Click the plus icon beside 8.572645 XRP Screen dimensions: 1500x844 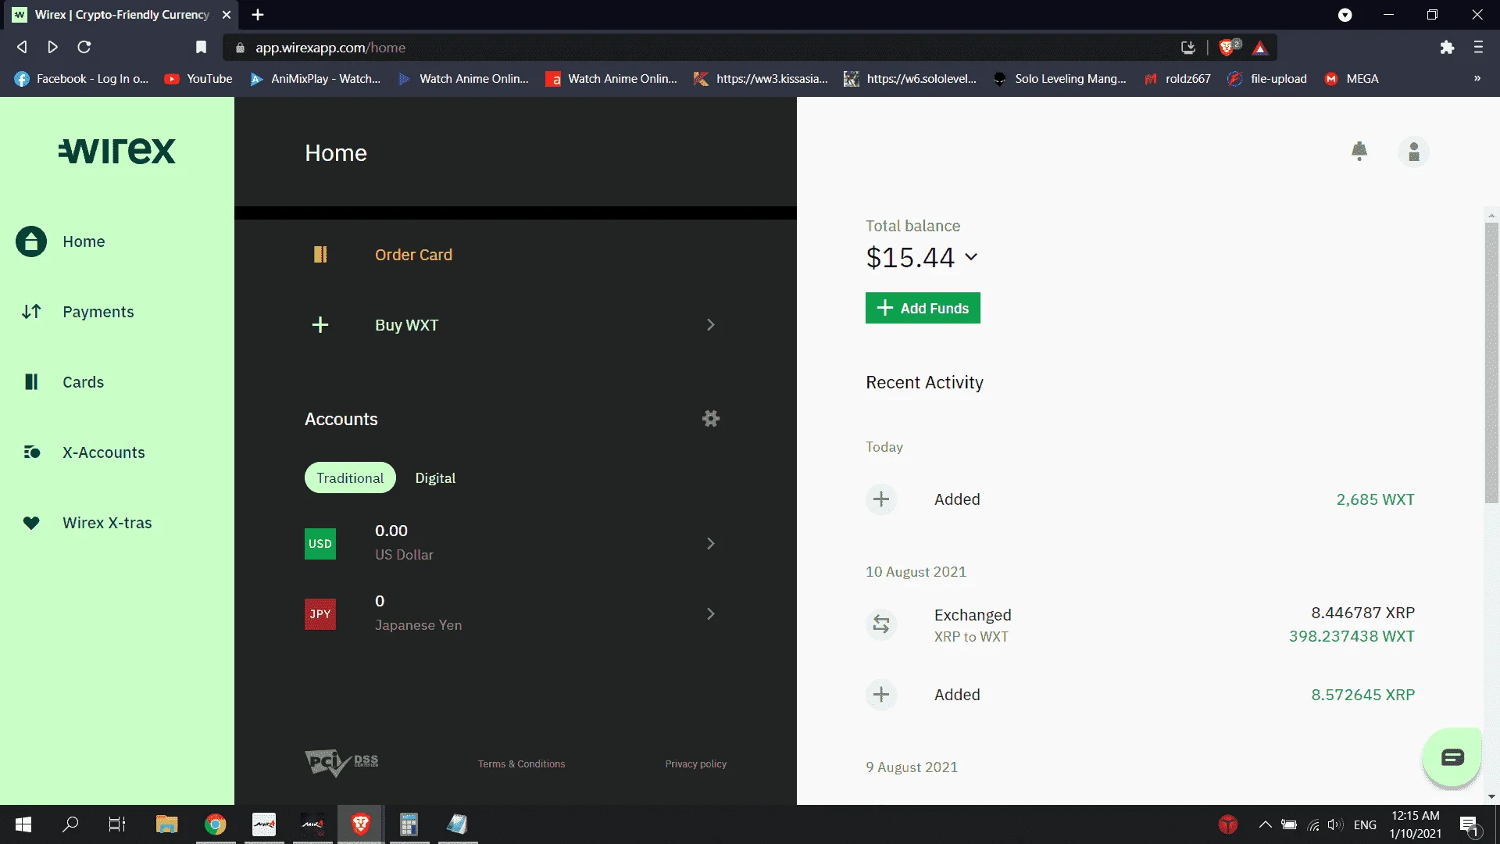pos(881,695)
